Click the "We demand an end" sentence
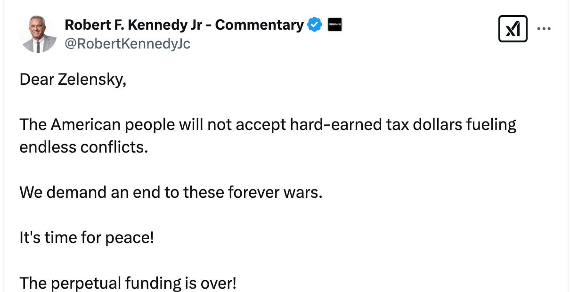This screenshot has height=292, width=570. coord(171,192)
